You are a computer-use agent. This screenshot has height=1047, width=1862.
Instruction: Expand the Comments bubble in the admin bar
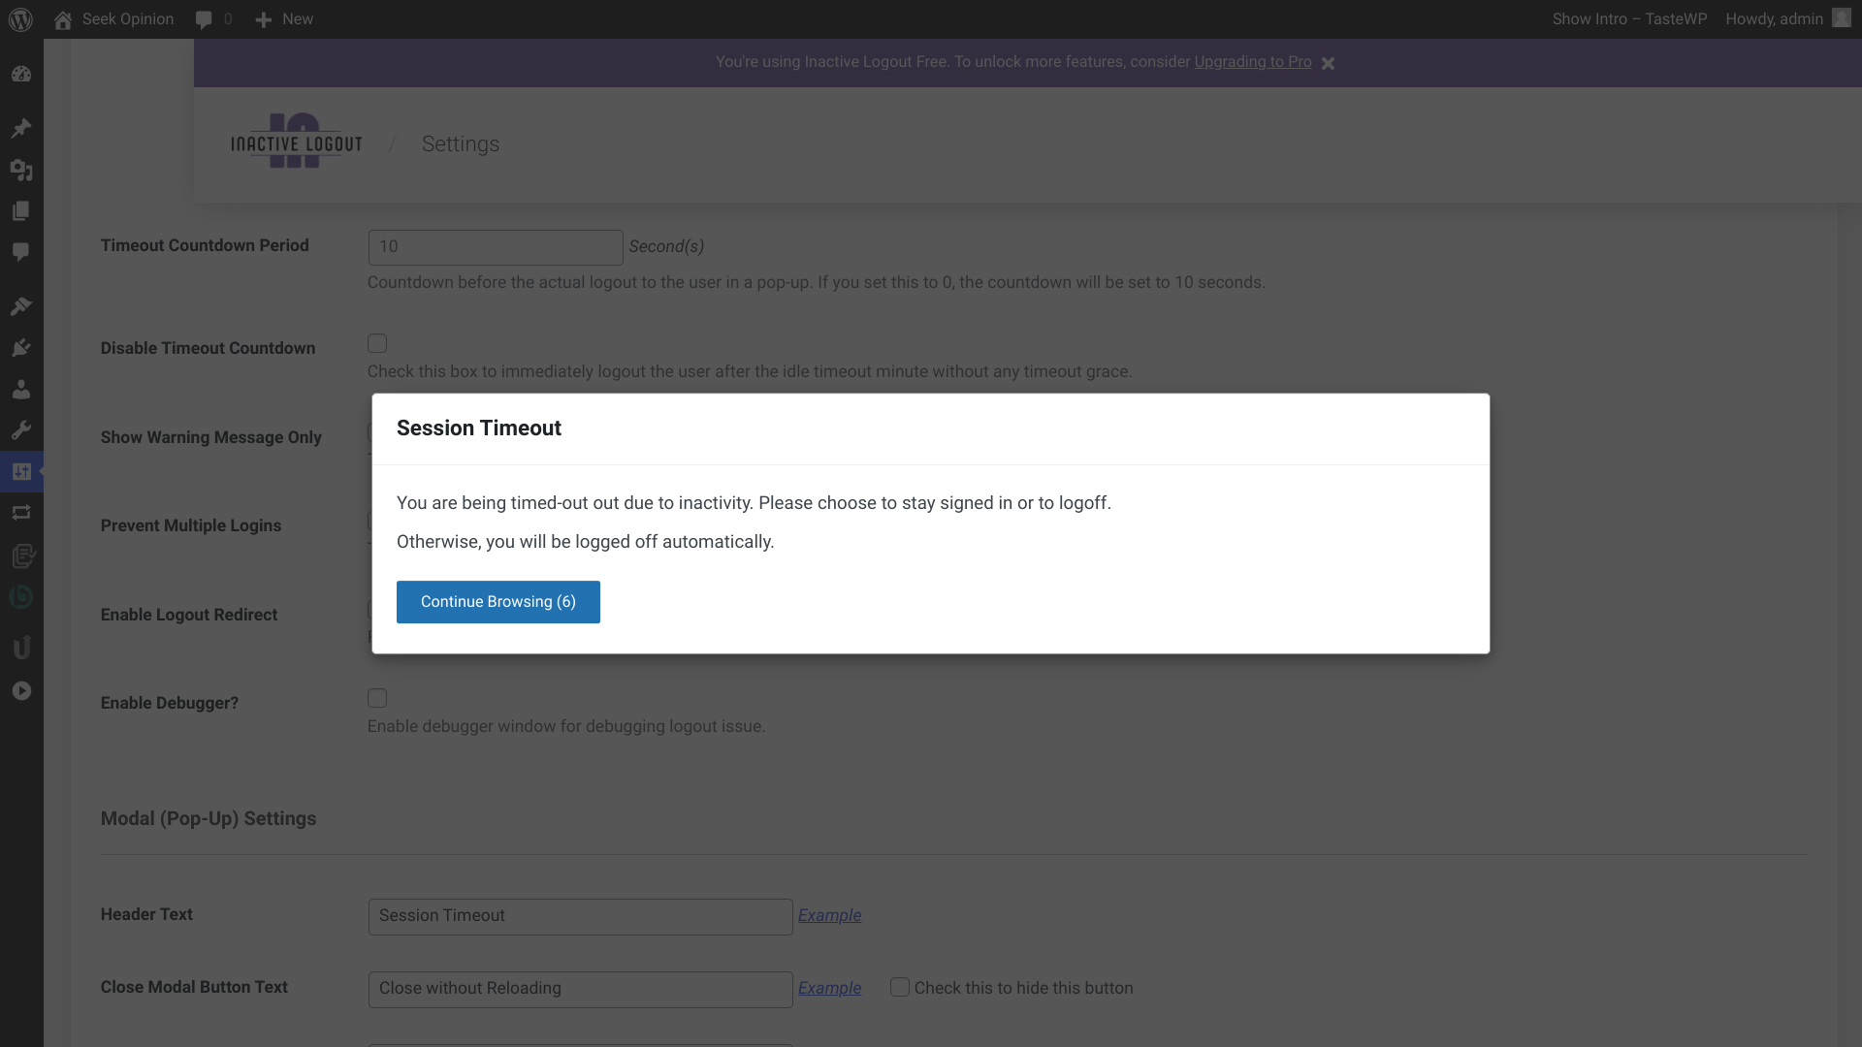[212, 18]
